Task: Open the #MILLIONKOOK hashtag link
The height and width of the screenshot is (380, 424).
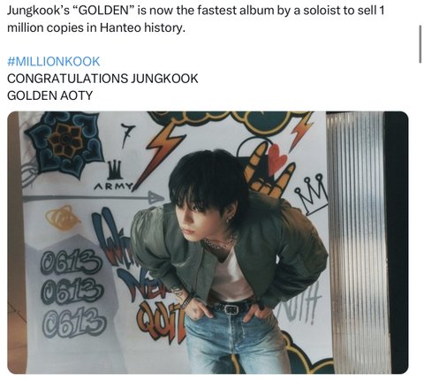Action: [x=54, y=61]
